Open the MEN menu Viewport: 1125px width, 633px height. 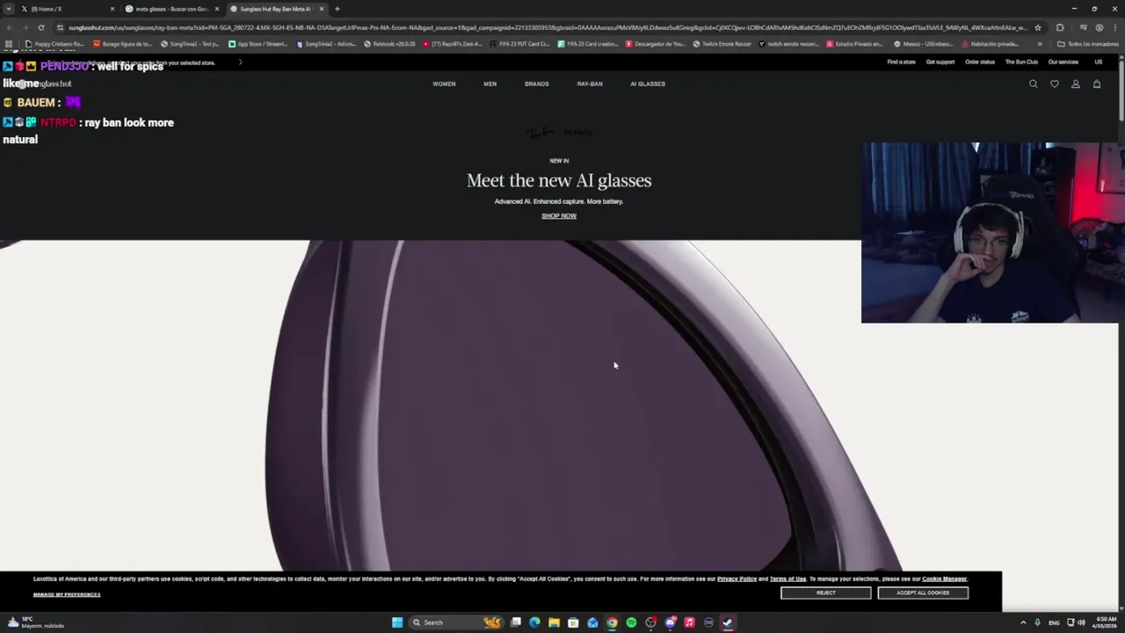[490, 84]
